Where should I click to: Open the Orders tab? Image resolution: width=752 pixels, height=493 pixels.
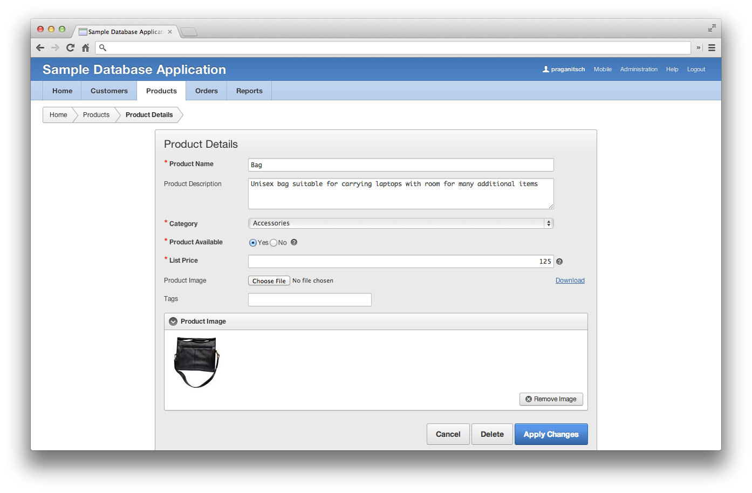(x=207, y=91)
